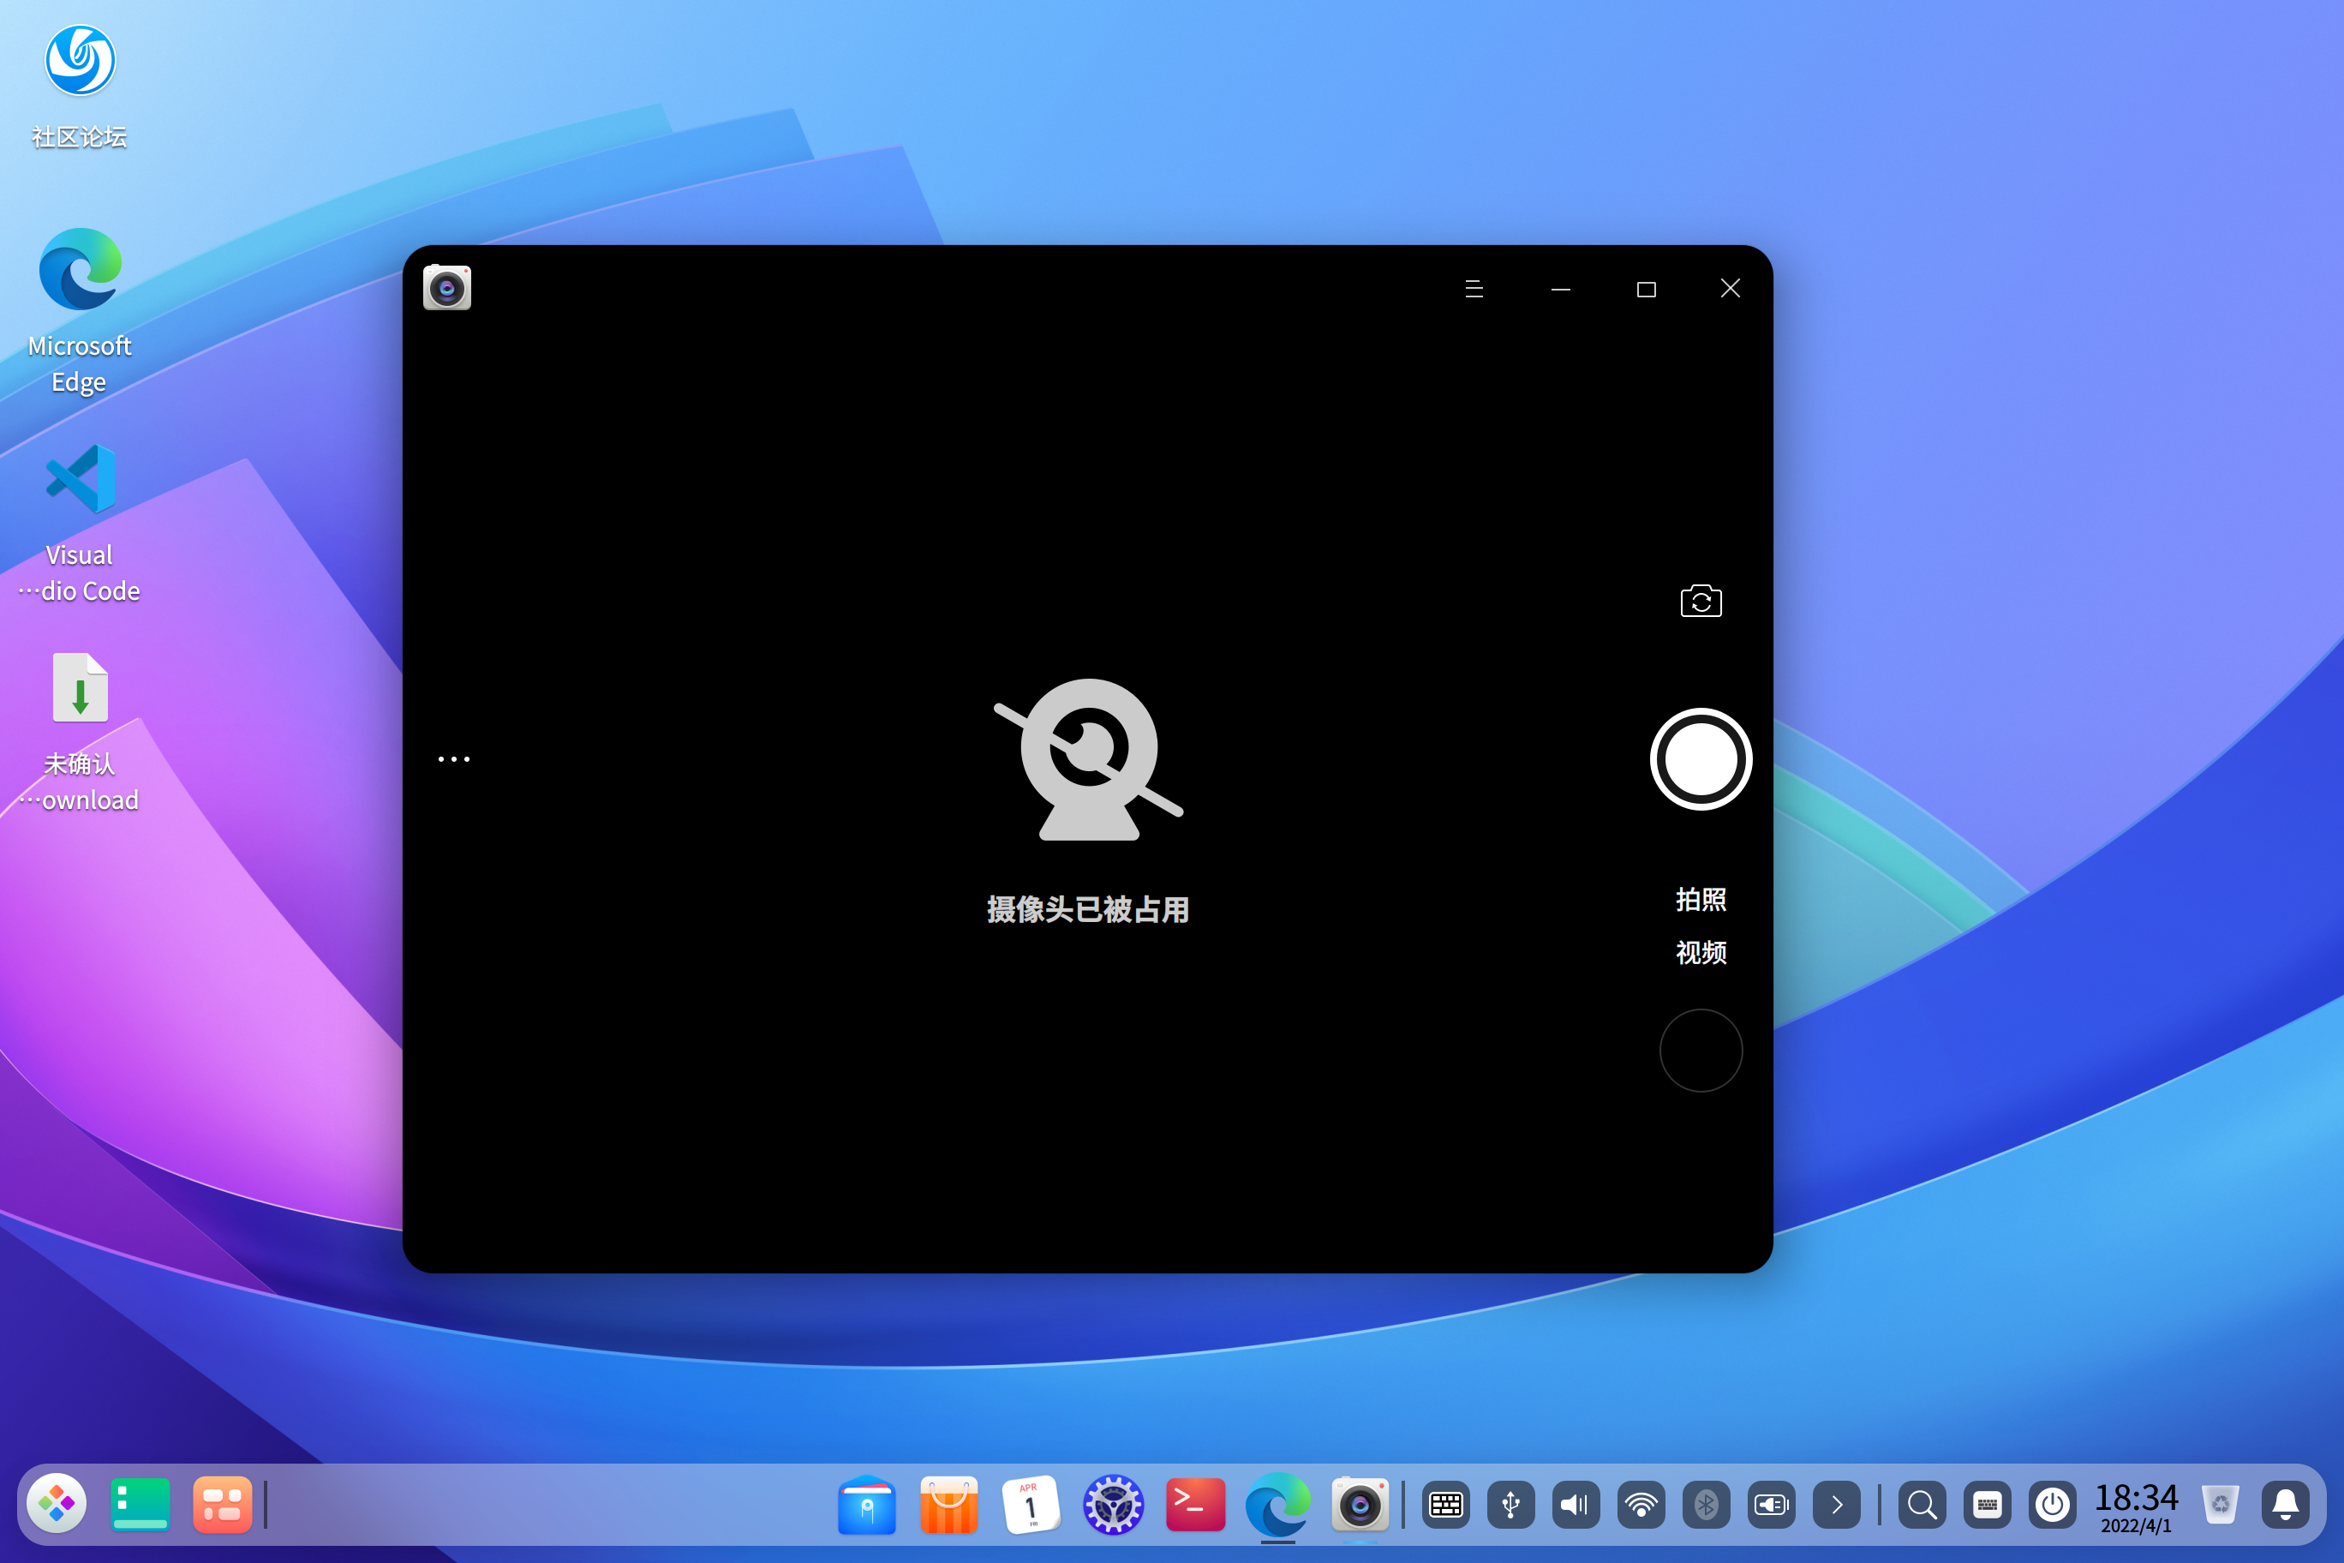Toggle Bluetooth from the system tray
The height and width of the screenshot is (1563, 2344).
coord(1707,1504)
